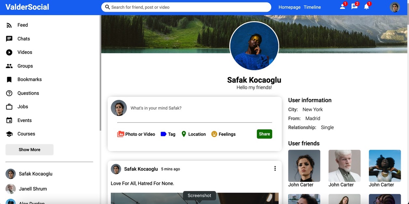Choose the green Location pin icon
The width and height of the screenshot is (409, 204).
pos(184,134)
